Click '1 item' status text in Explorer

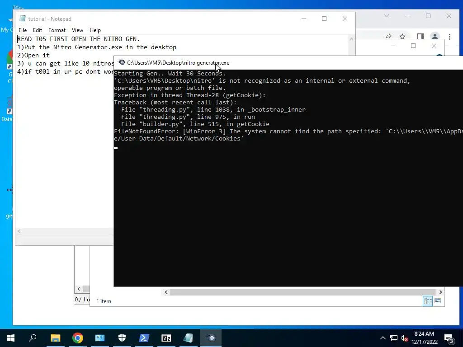[104, 301]
